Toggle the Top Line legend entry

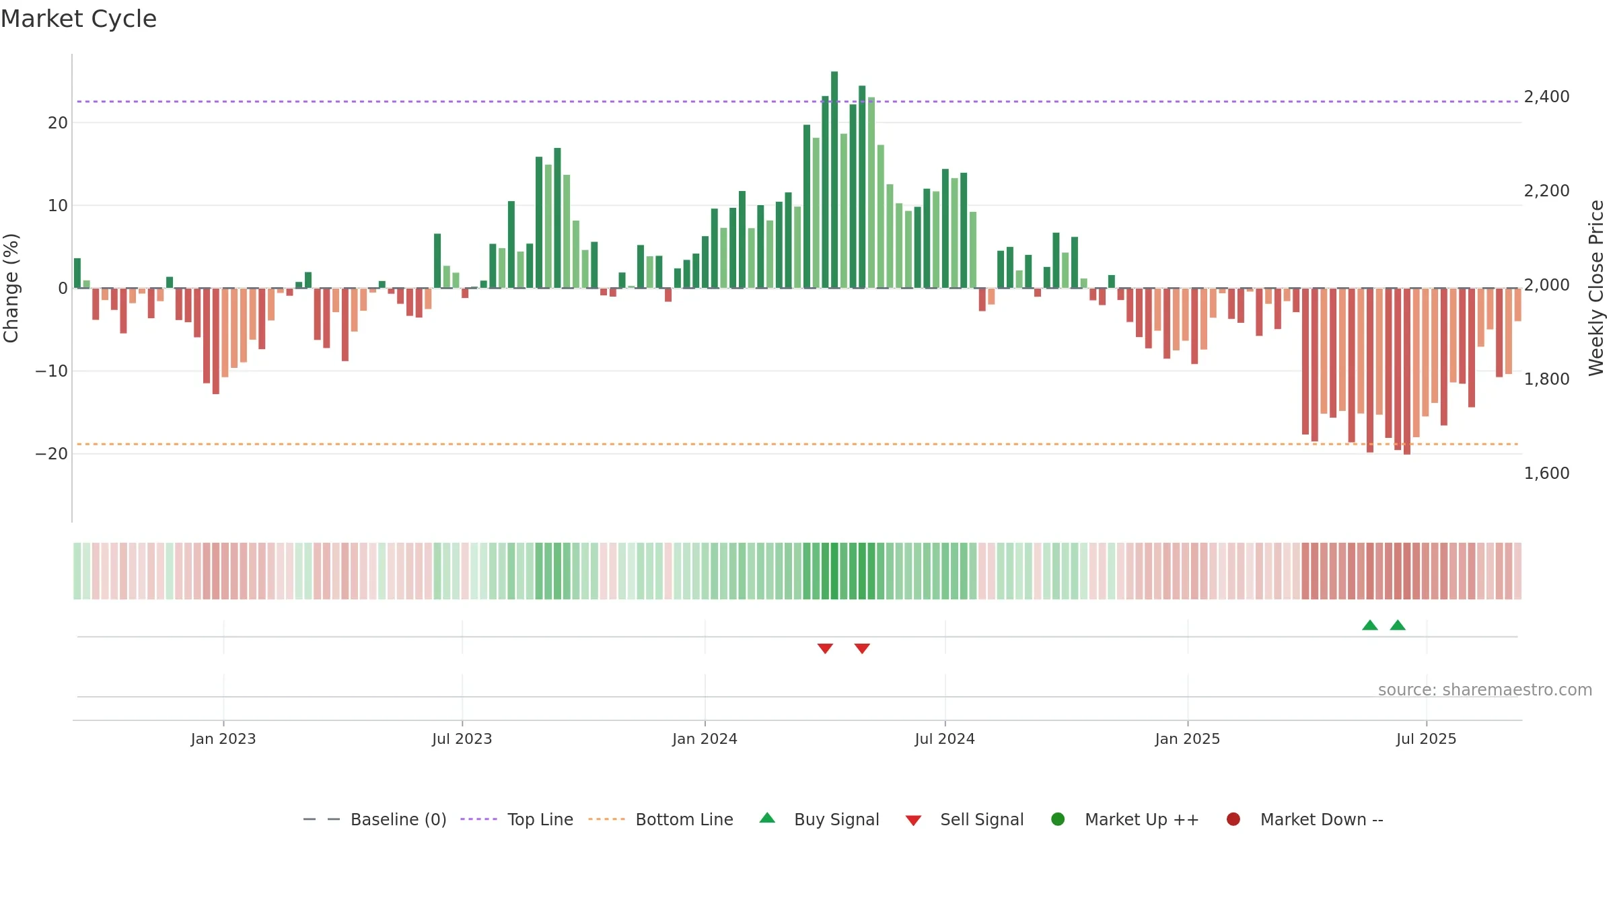pos(517,819)
